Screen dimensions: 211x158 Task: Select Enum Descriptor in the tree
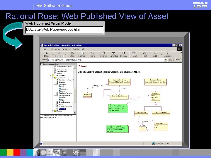coord(64,102)
